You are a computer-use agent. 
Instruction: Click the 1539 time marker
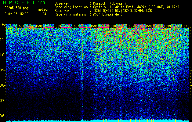(167, 26)
